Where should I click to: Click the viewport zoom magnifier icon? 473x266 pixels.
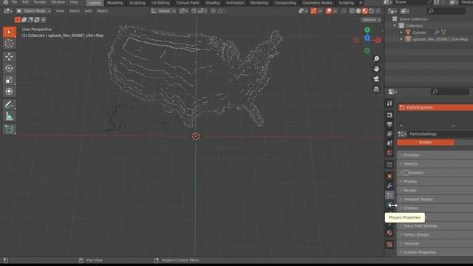point(376,59)
